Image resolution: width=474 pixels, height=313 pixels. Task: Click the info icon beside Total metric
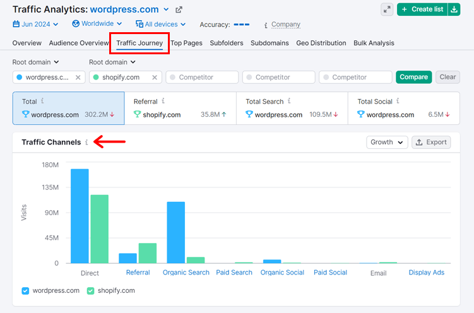tap(42, 100)
